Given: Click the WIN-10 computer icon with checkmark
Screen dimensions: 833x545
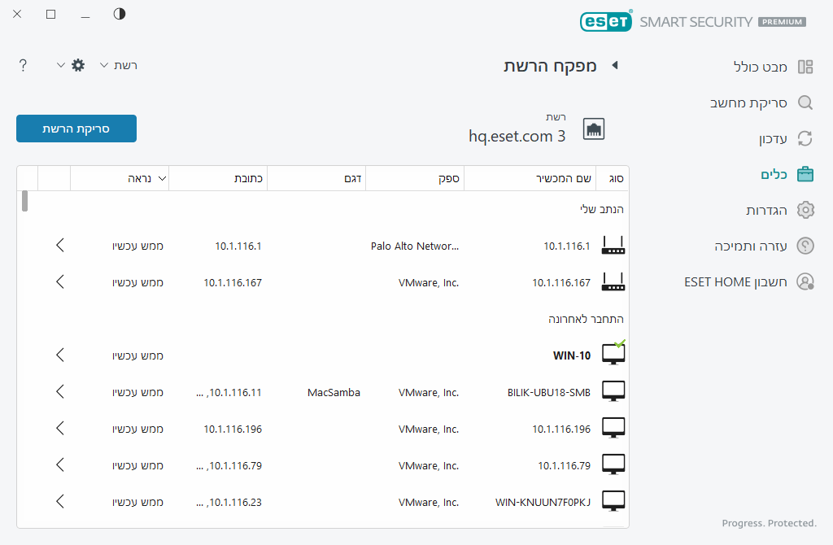Looking at the screenshot, I should [613, 355].
